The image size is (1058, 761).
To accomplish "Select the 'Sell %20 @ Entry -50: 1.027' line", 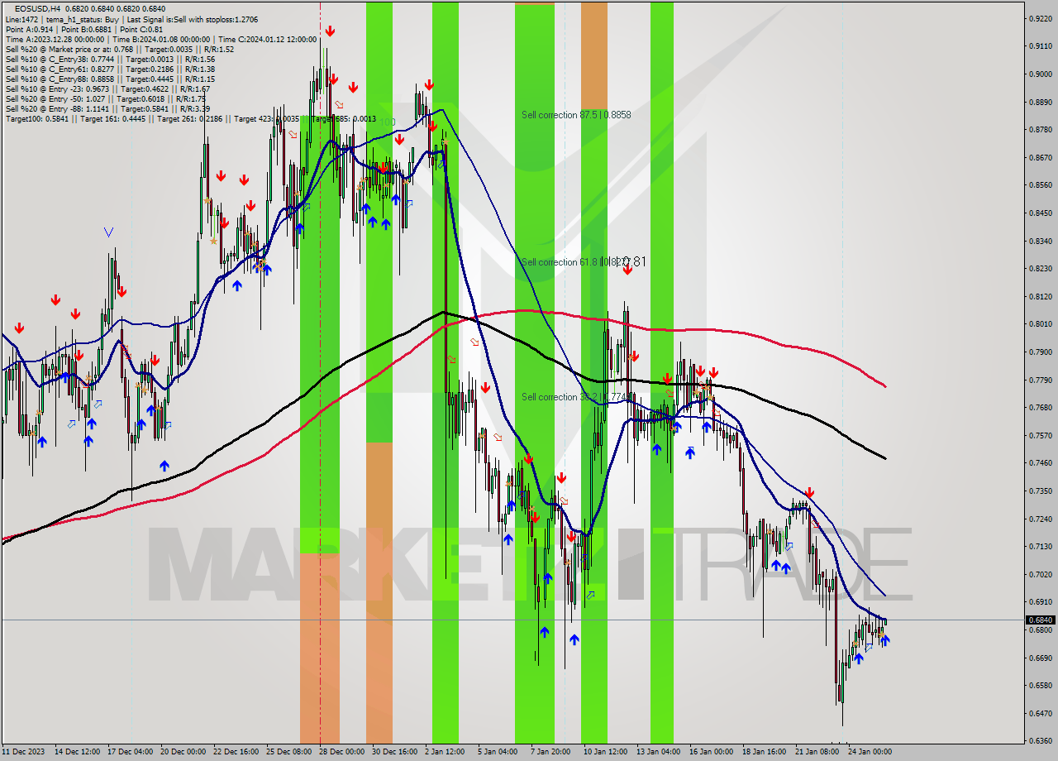I will click(x=105, y=98).
